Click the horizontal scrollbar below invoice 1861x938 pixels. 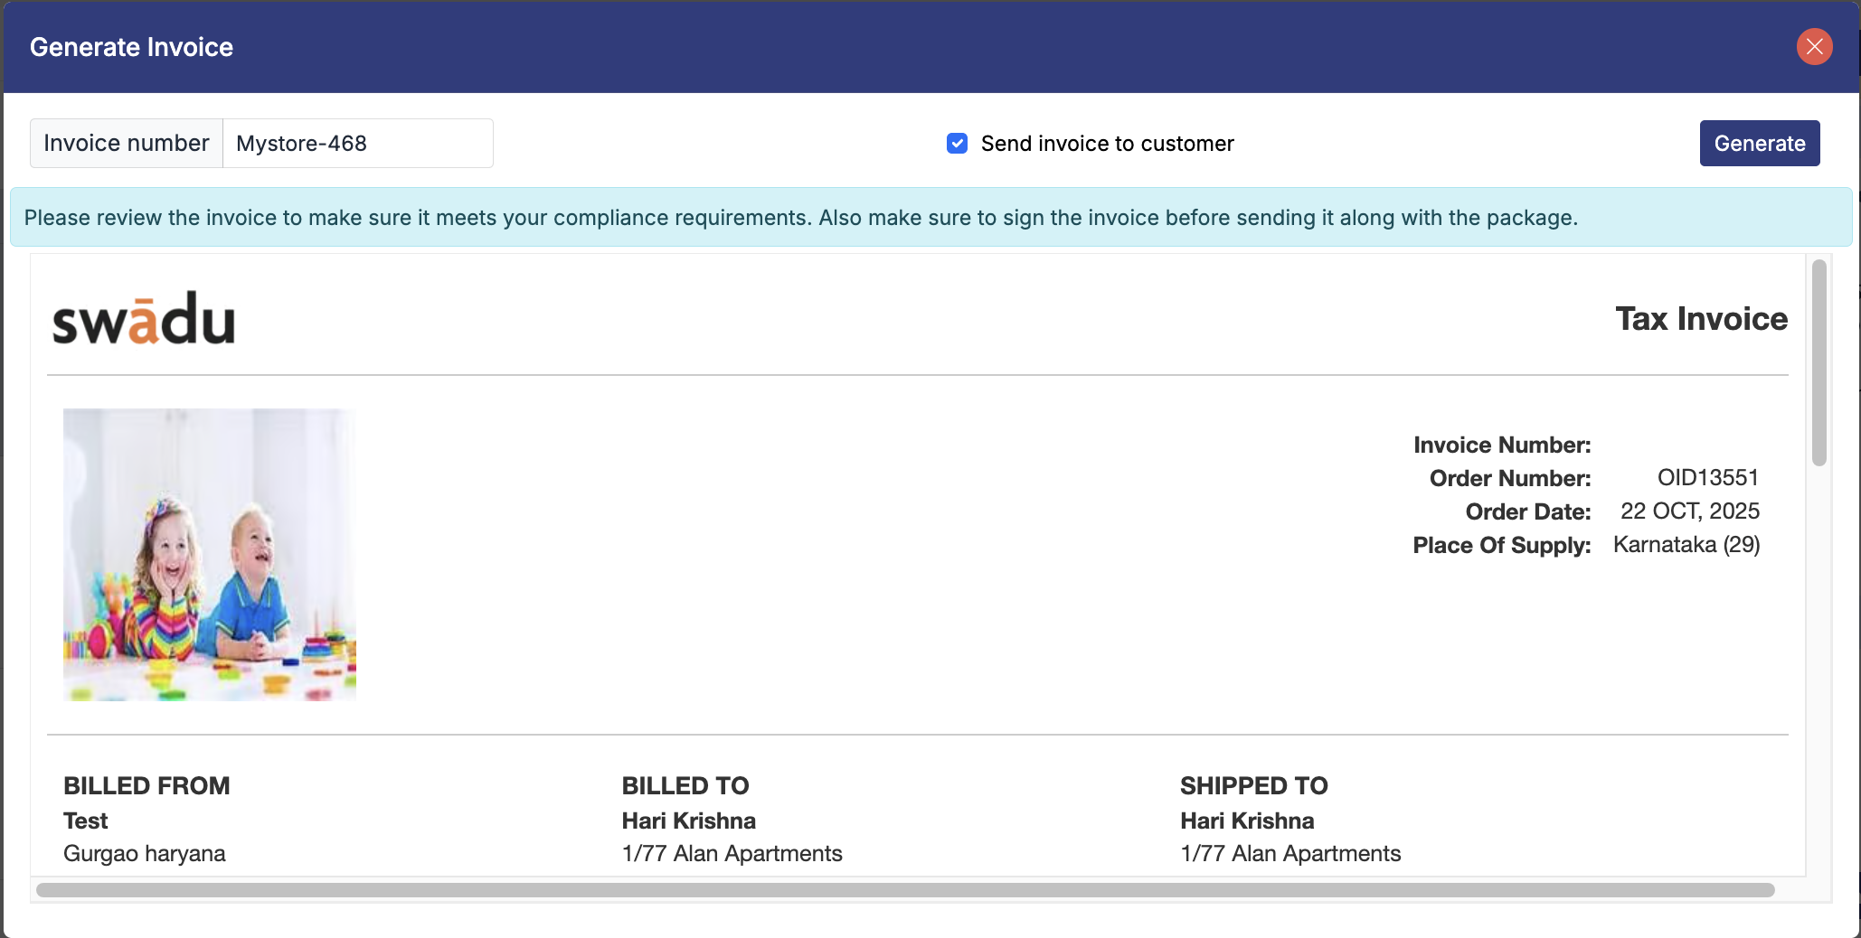tap(904, 890)
